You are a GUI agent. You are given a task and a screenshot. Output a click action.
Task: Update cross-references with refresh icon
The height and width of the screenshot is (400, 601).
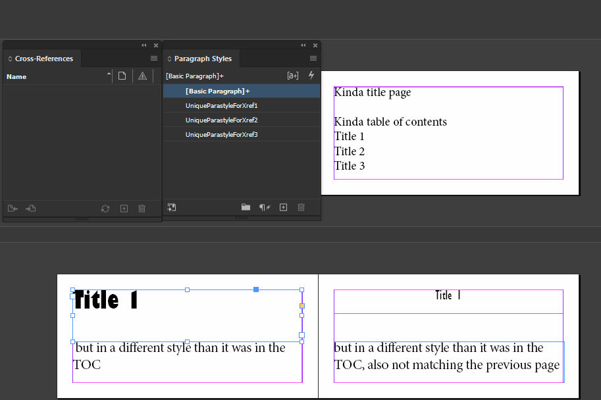point(105,209)
